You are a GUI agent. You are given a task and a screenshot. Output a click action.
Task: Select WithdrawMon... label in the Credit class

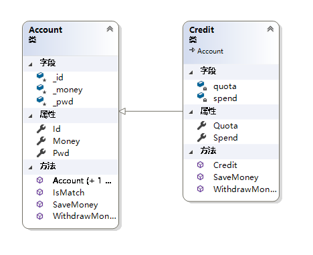(245, 189)
